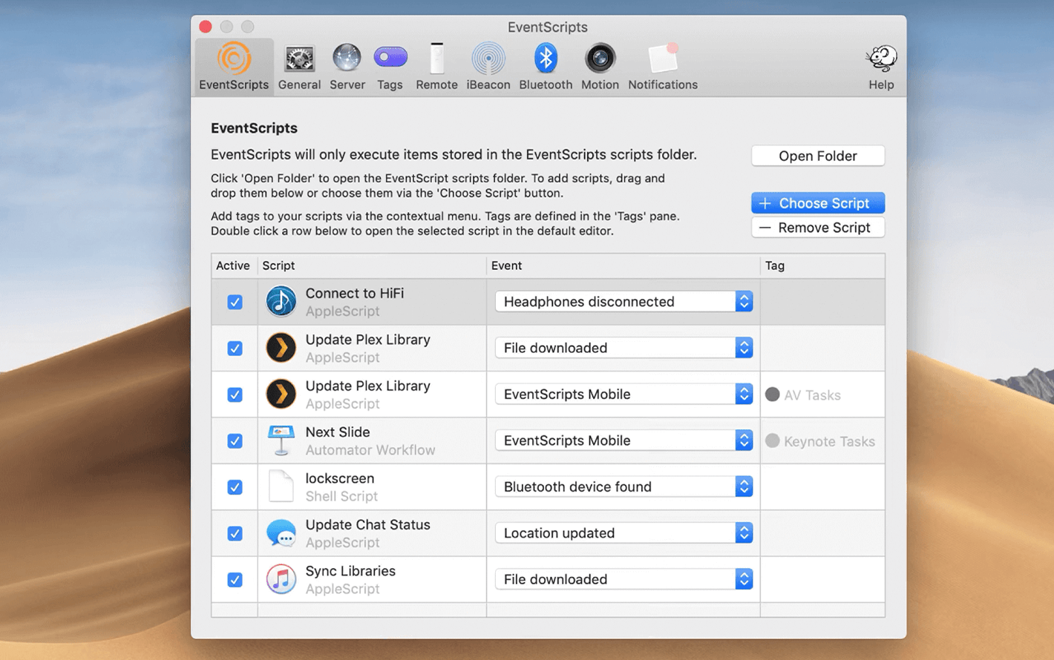Viewport: 1054px width, 660px height.
Task: Expand the Bluetooth device found event dropdown
Action: tap(623, 486)
